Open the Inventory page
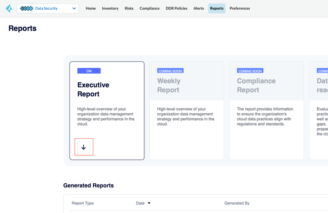The width and height of the screenshot is (328, 213). (110, 8)
